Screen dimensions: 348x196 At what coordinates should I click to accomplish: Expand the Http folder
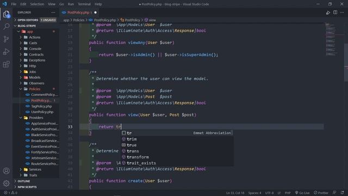[x=35, y=66]
